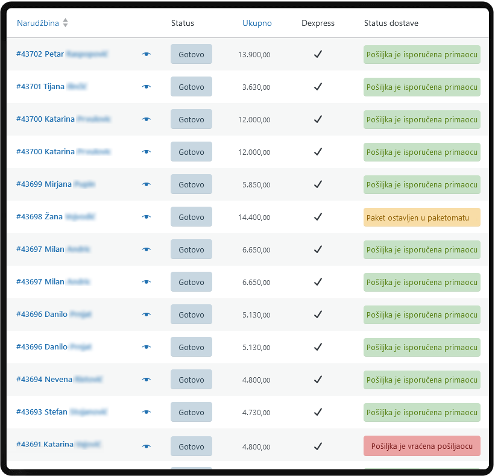The width and height of the screenshot is (495, 476).
Task: Click Gotovo status for order #43698
Action: pos(191,217)
